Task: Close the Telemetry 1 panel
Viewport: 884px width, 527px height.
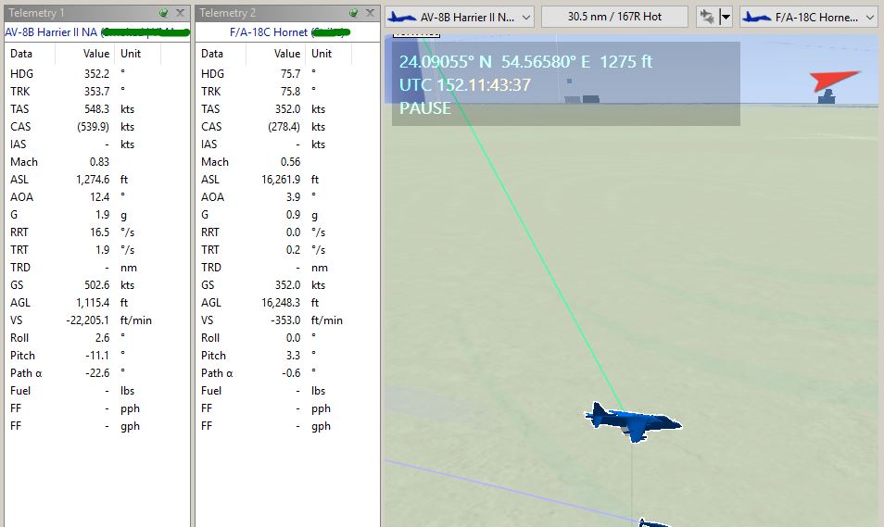Action: [180, 12]
